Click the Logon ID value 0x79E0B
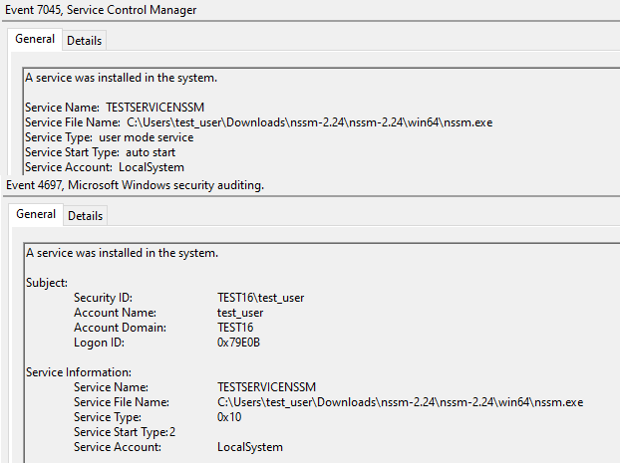The height and width of the screenshot is (463, 620). [x=241, y=343]
